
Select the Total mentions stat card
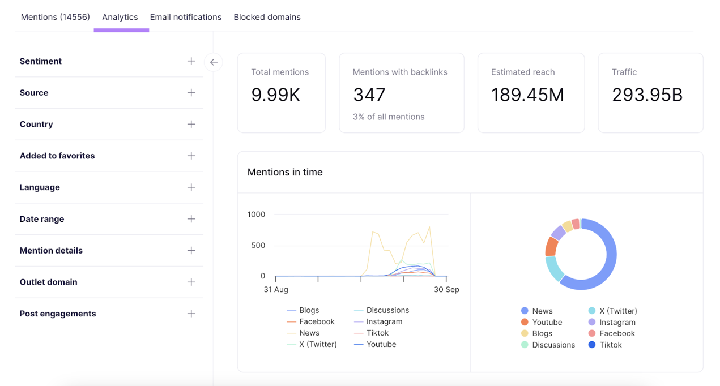(281, 93)
